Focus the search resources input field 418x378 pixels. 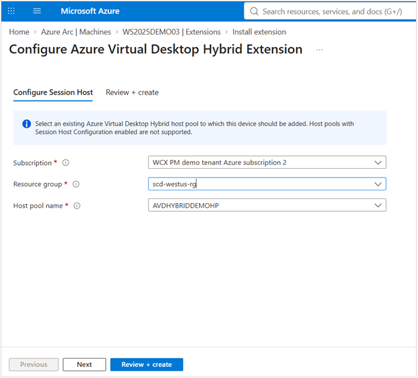click(332, 11)
